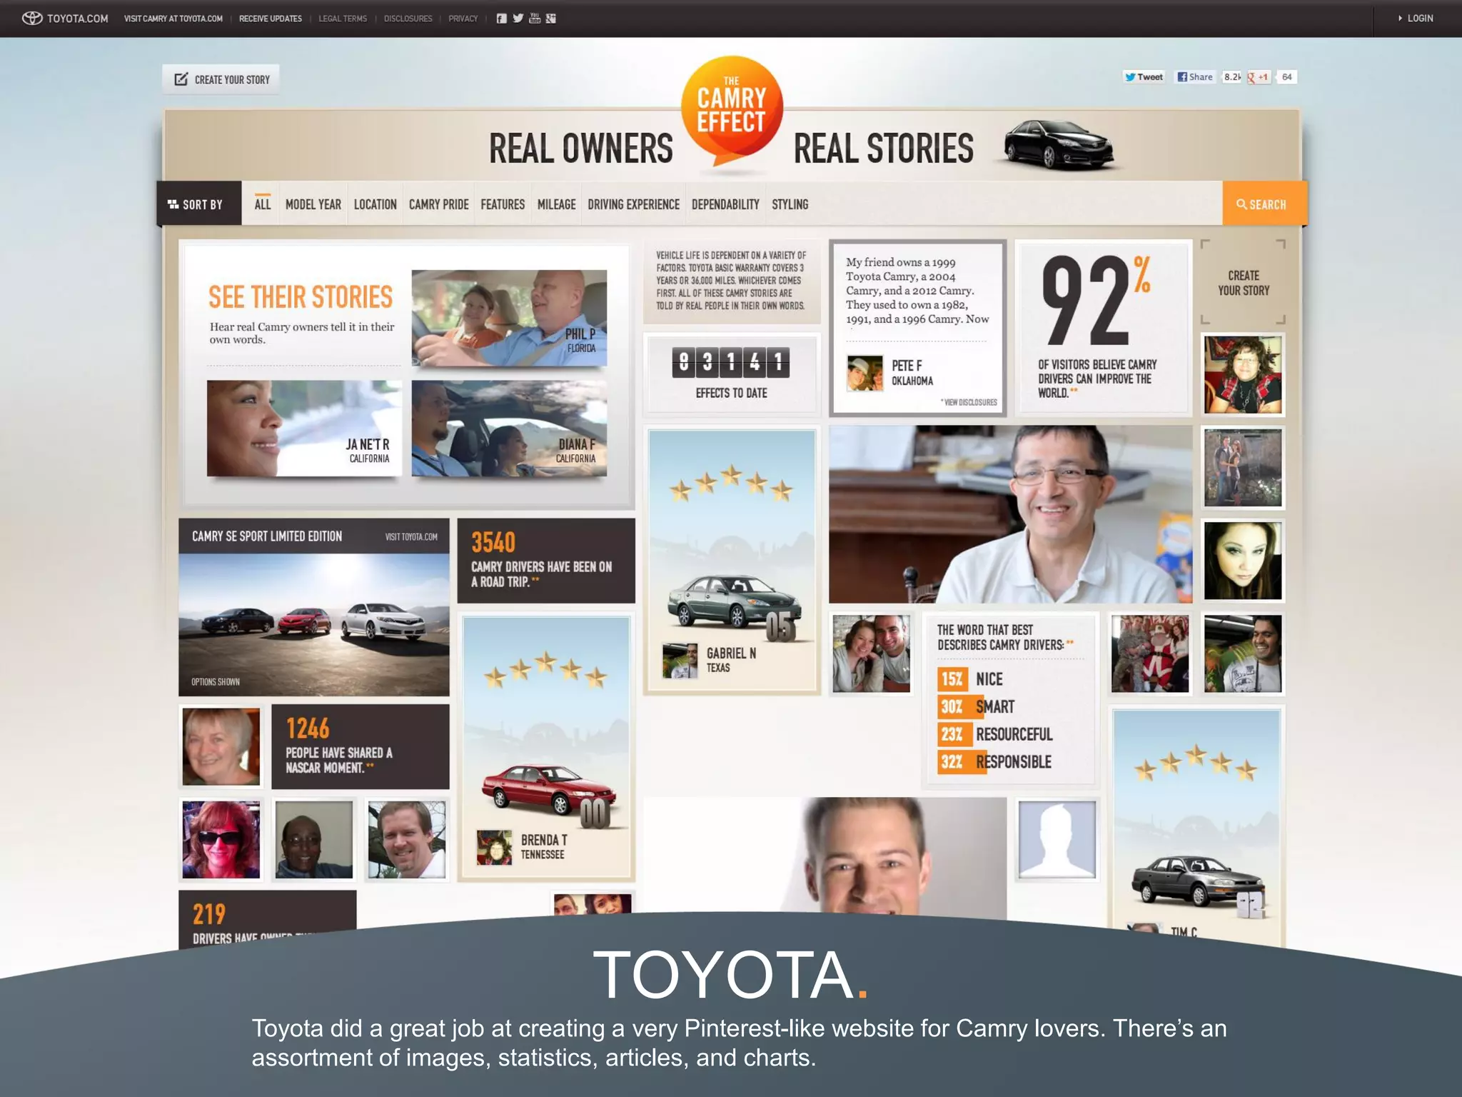Select the Location filter tab
Screen dimensions: 1462x1097
375,204
